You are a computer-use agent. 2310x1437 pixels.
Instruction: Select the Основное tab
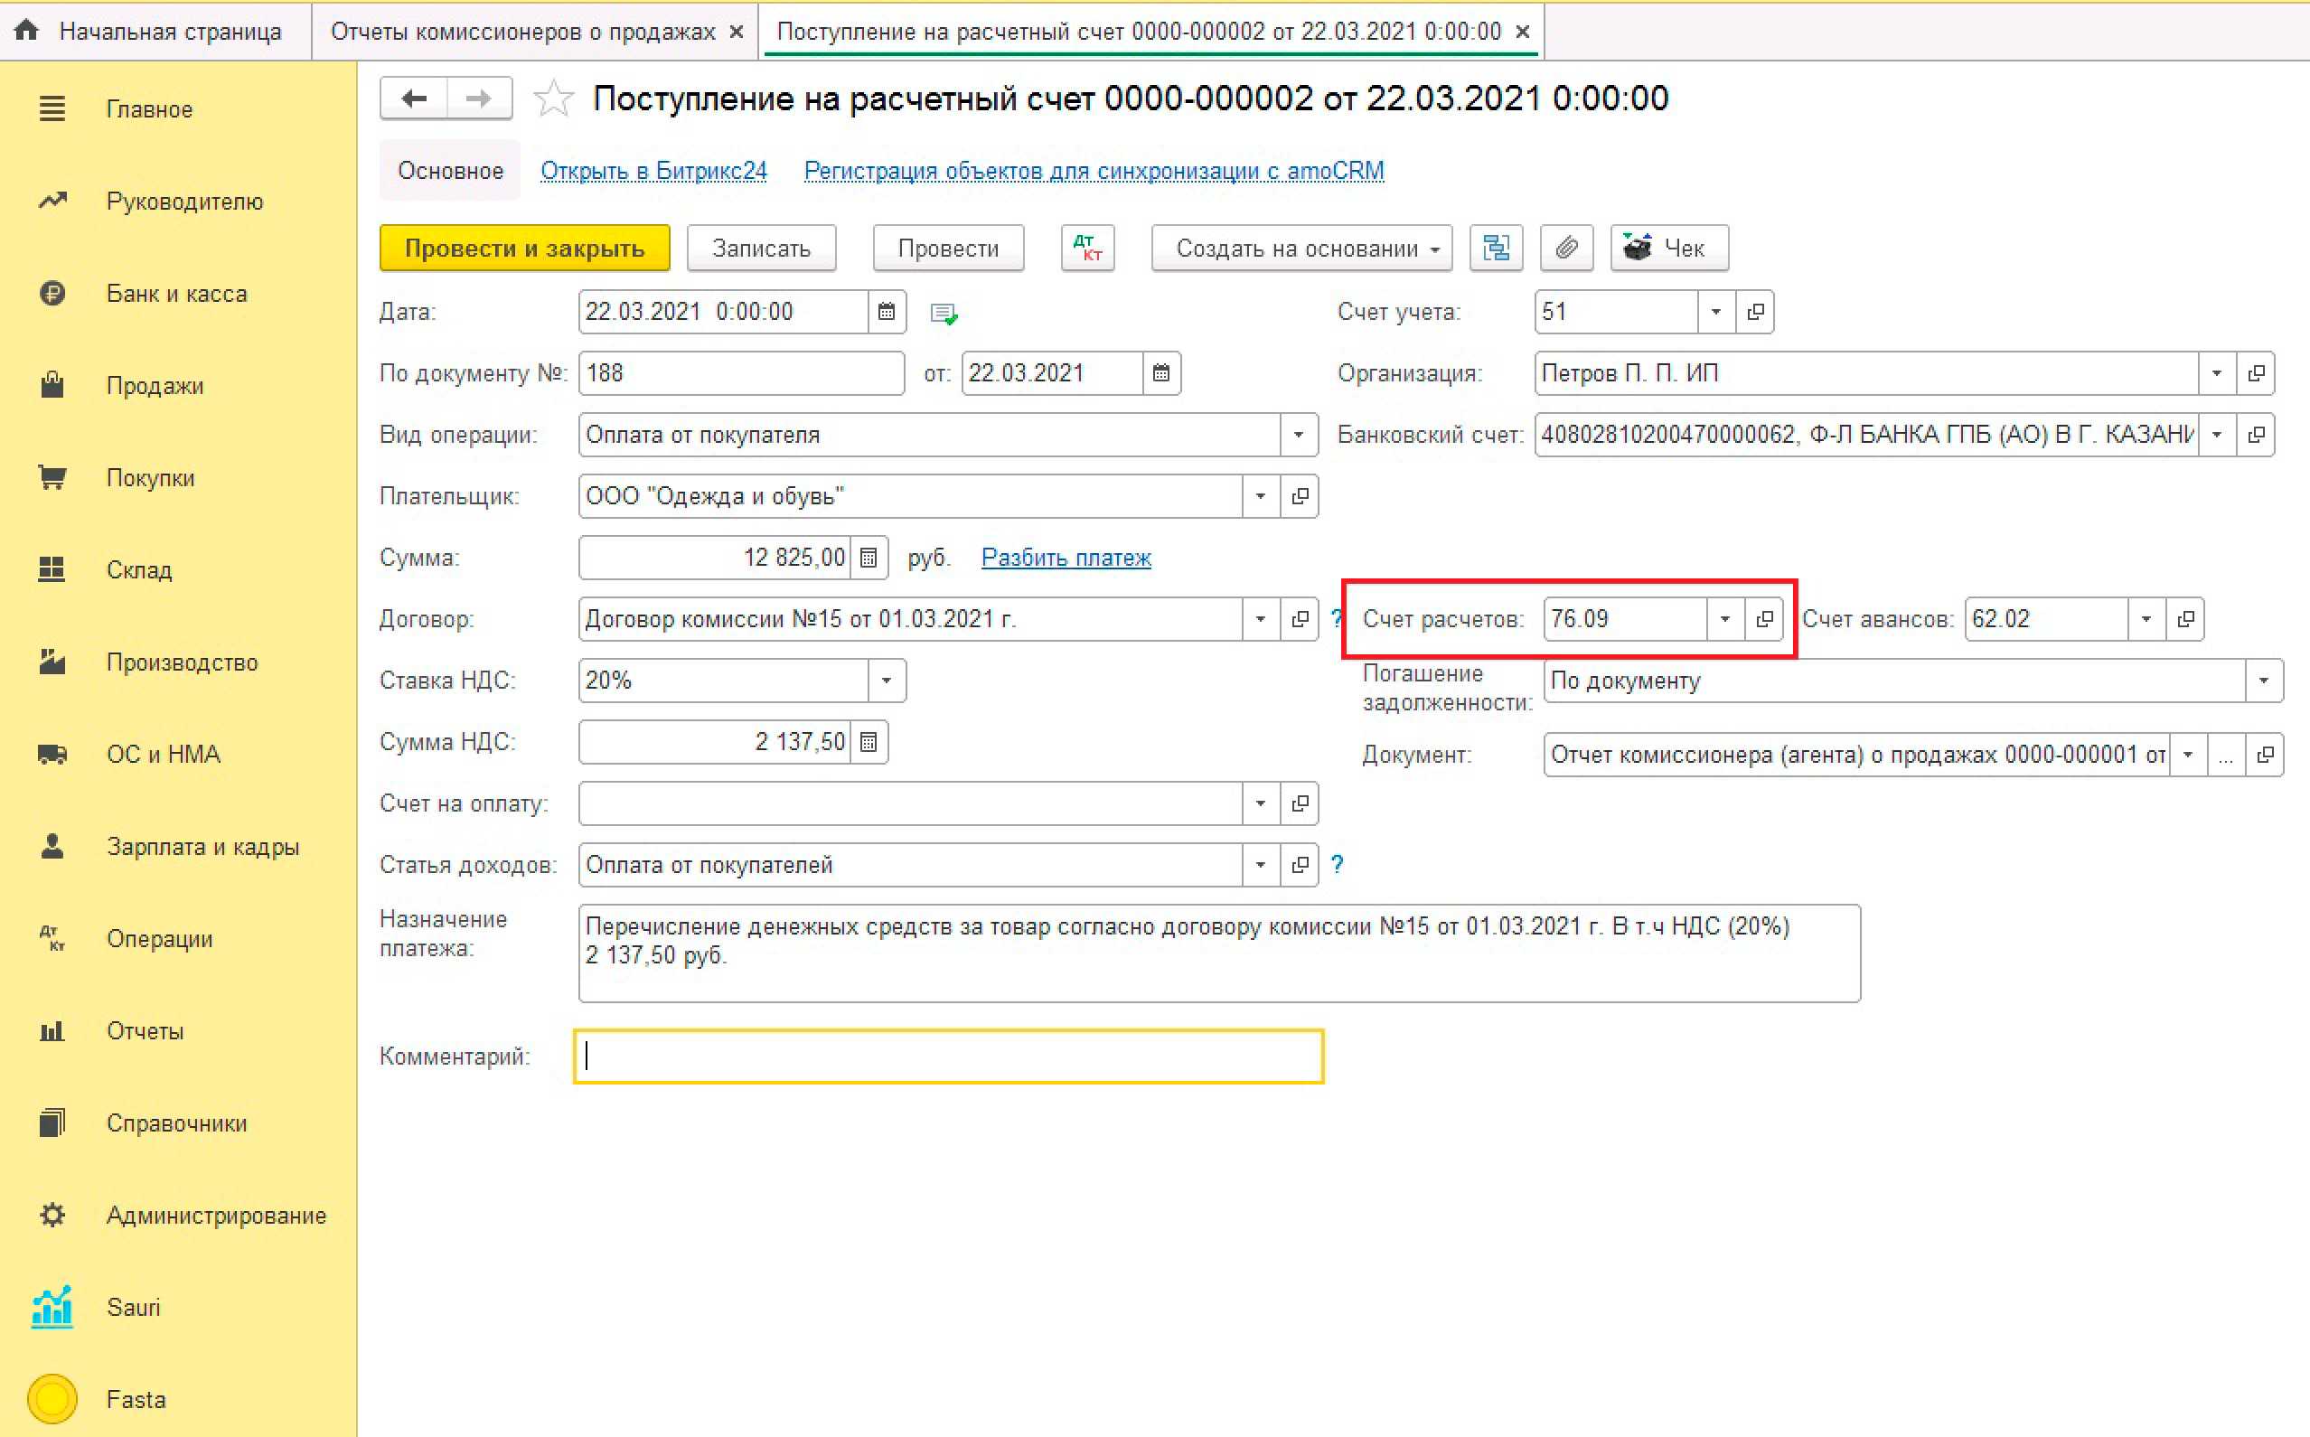[x=450, y=170]
